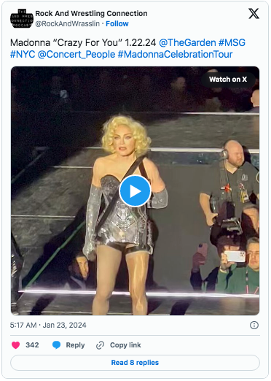Click the Rock And Wrestling Connection name
This screenshot has height=381, width=271.
click(91, 13)
